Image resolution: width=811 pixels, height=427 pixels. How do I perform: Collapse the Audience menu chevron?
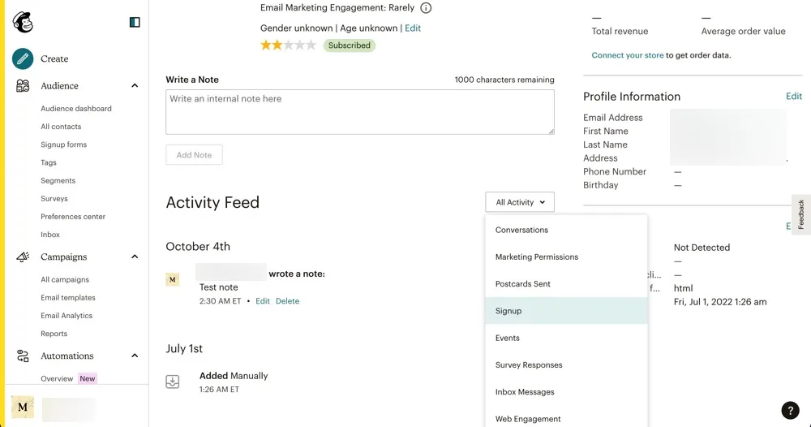click(x=135, y=86)
